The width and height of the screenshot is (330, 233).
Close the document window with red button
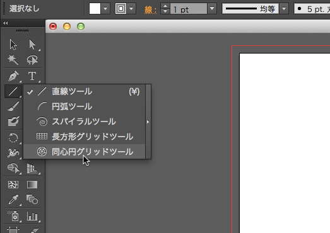pos(53,26)
